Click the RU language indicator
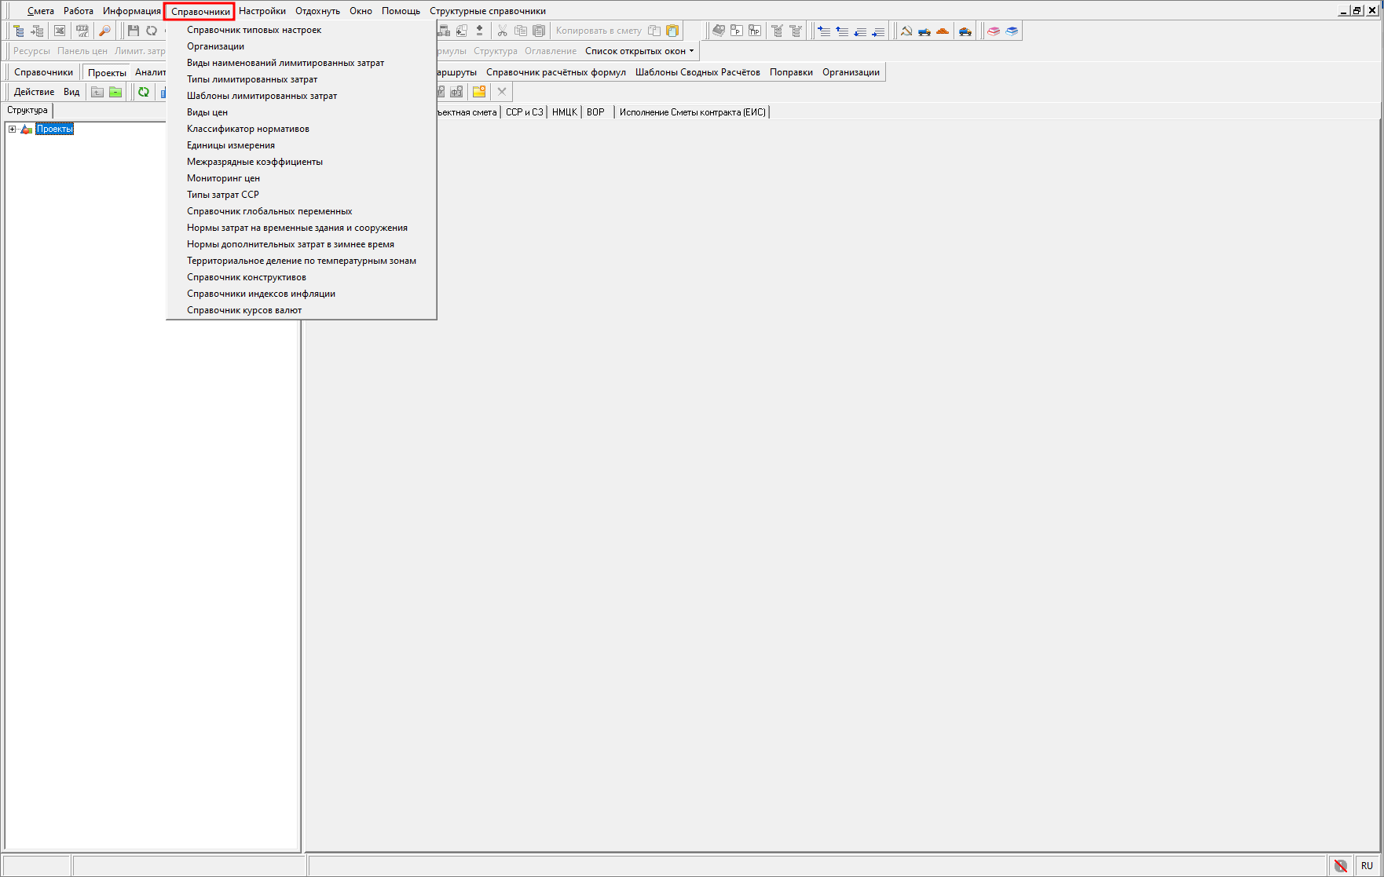This screenshot has height=877, width=1384. point(1367,865)
